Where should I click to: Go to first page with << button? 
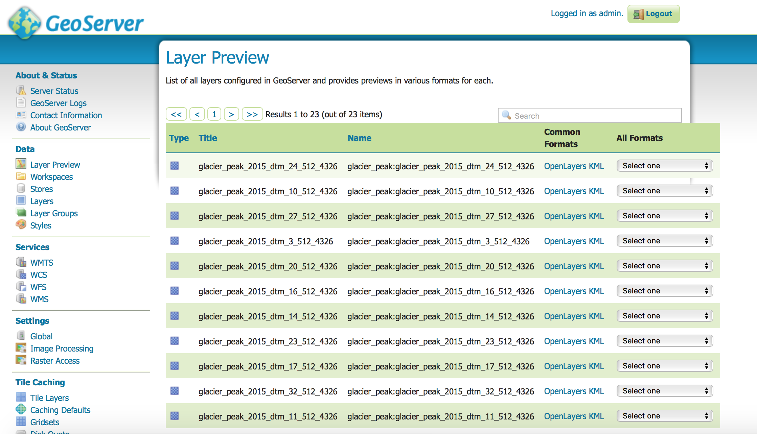coord(176,114)
